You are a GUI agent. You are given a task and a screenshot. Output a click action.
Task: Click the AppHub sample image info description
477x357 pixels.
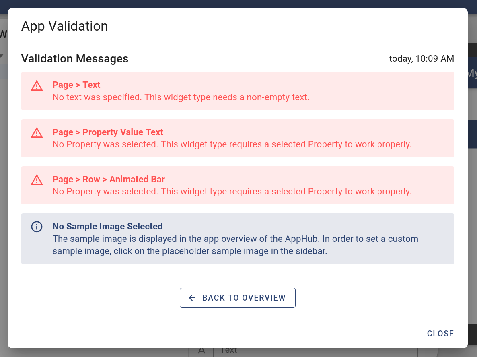235,245
